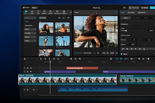The image size is (155, 103).
Task: Open the Media tab in the top toolbar
Action: pyautogui.click(x=26, y=12)
